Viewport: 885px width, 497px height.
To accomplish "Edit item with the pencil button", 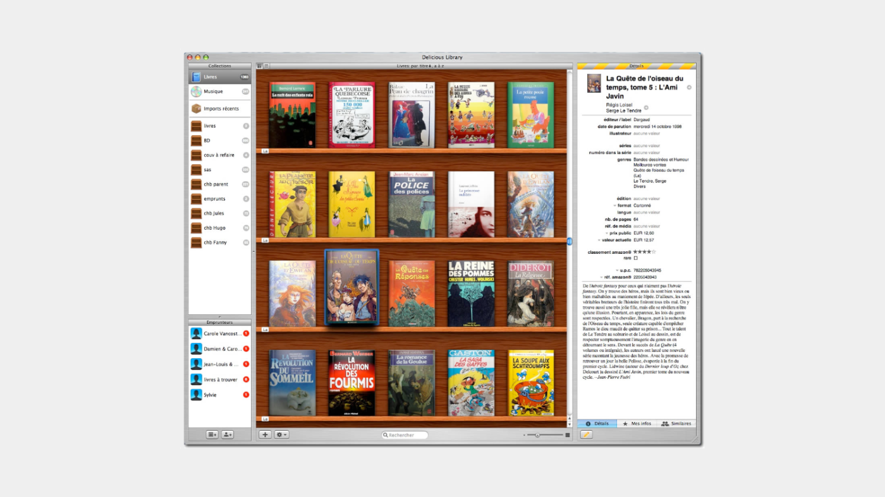I will (x=586, y=434).
